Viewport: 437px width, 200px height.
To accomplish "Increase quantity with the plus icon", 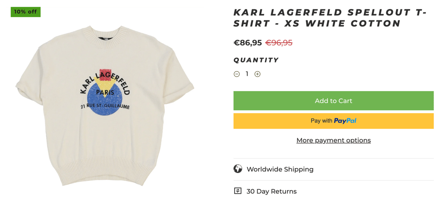I will (257, 74).
